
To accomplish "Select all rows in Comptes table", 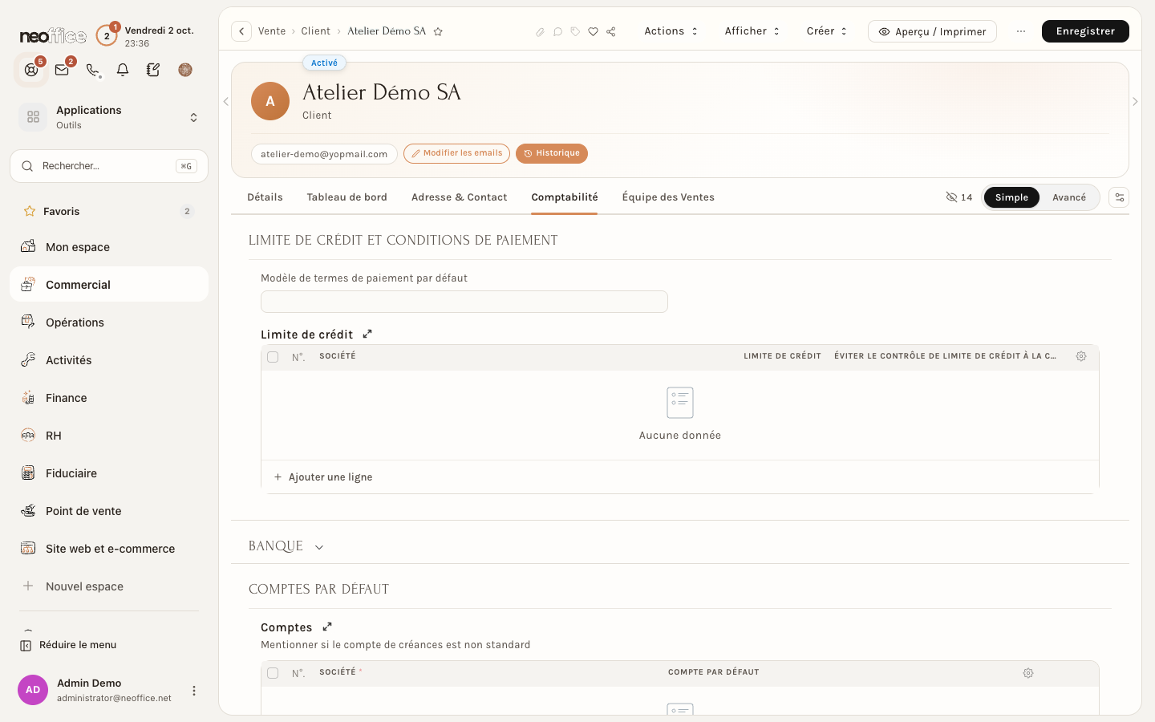I will [273, 673].
